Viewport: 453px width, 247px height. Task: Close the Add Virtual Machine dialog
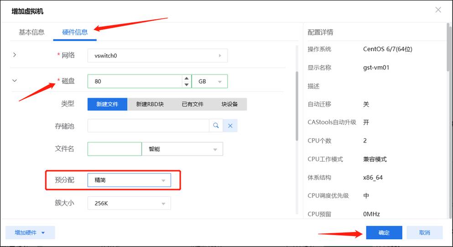click(438, 10)
